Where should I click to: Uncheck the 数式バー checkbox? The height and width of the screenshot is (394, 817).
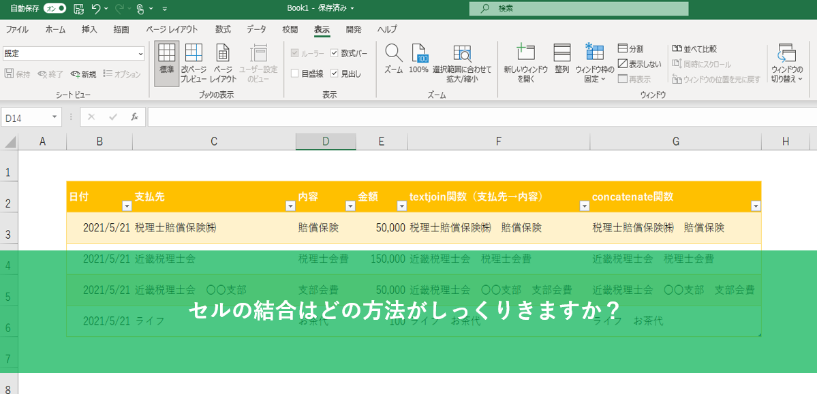coord(335,53)
